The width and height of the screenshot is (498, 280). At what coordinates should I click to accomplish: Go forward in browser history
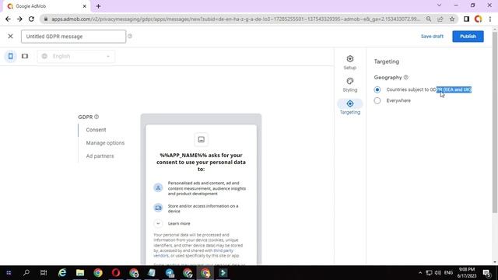(19, 19)
